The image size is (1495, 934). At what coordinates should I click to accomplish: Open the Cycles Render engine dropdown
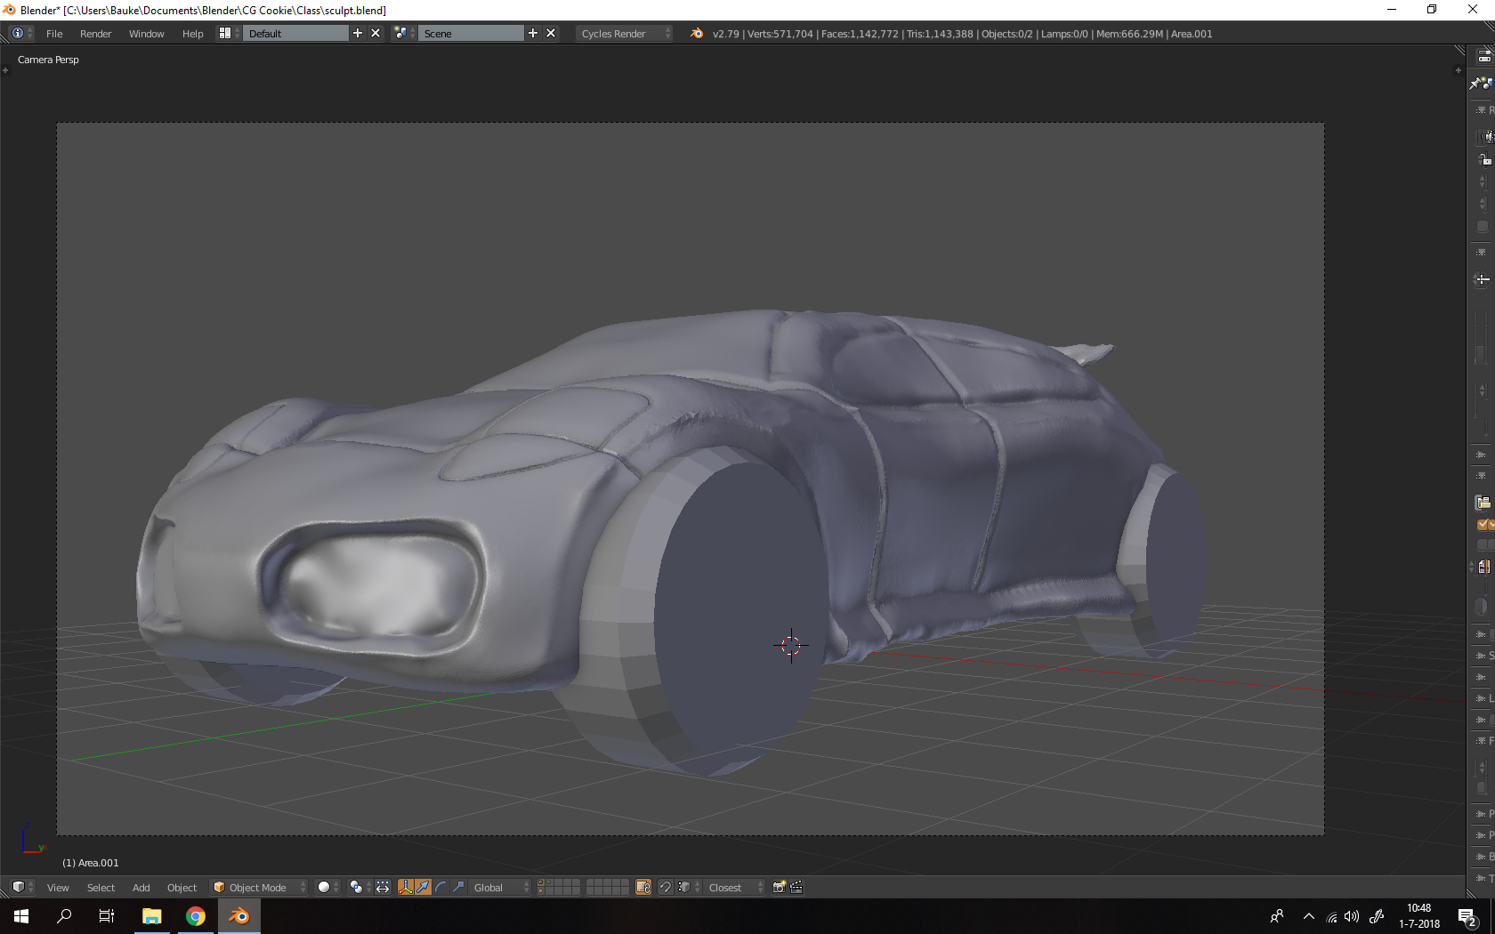point(625,34)
